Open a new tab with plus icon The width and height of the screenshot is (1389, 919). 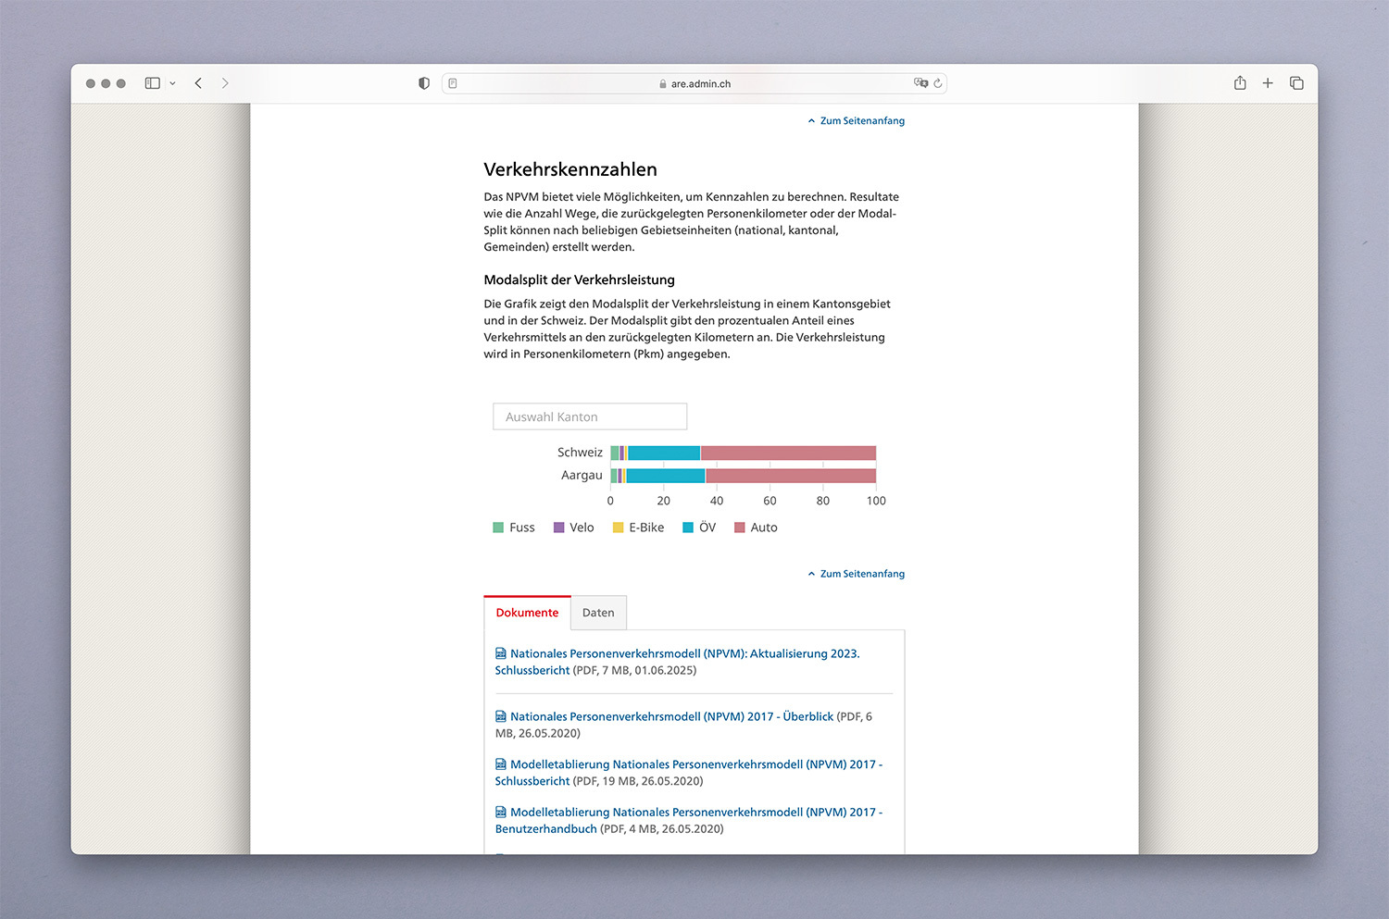tap(1268, 83)
